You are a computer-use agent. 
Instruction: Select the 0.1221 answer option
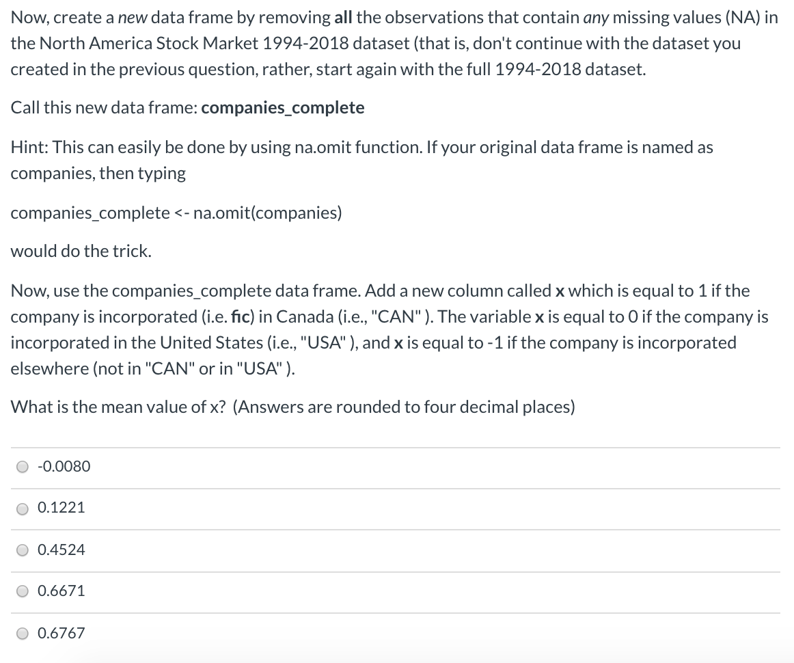tap(23, 509)
